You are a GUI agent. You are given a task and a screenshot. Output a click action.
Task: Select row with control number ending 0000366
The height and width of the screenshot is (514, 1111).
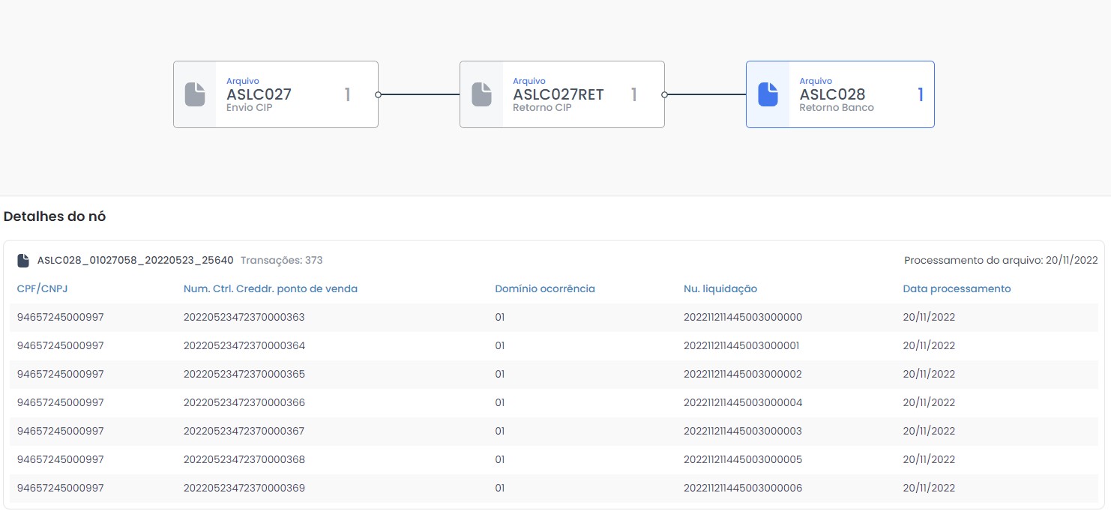(244, 402)
